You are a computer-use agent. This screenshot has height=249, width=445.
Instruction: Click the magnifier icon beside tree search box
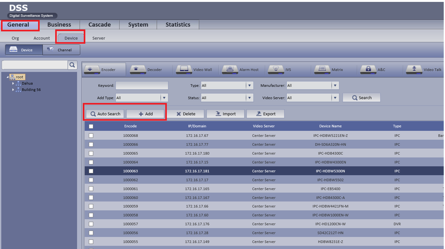(x=72, y=65)
